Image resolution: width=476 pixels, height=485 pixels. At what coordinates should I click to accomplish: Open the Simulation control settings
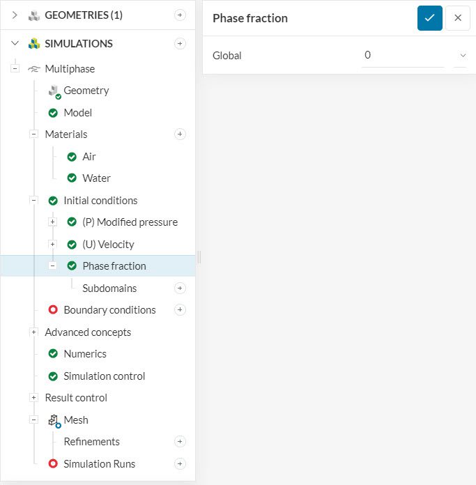point(104,376)
